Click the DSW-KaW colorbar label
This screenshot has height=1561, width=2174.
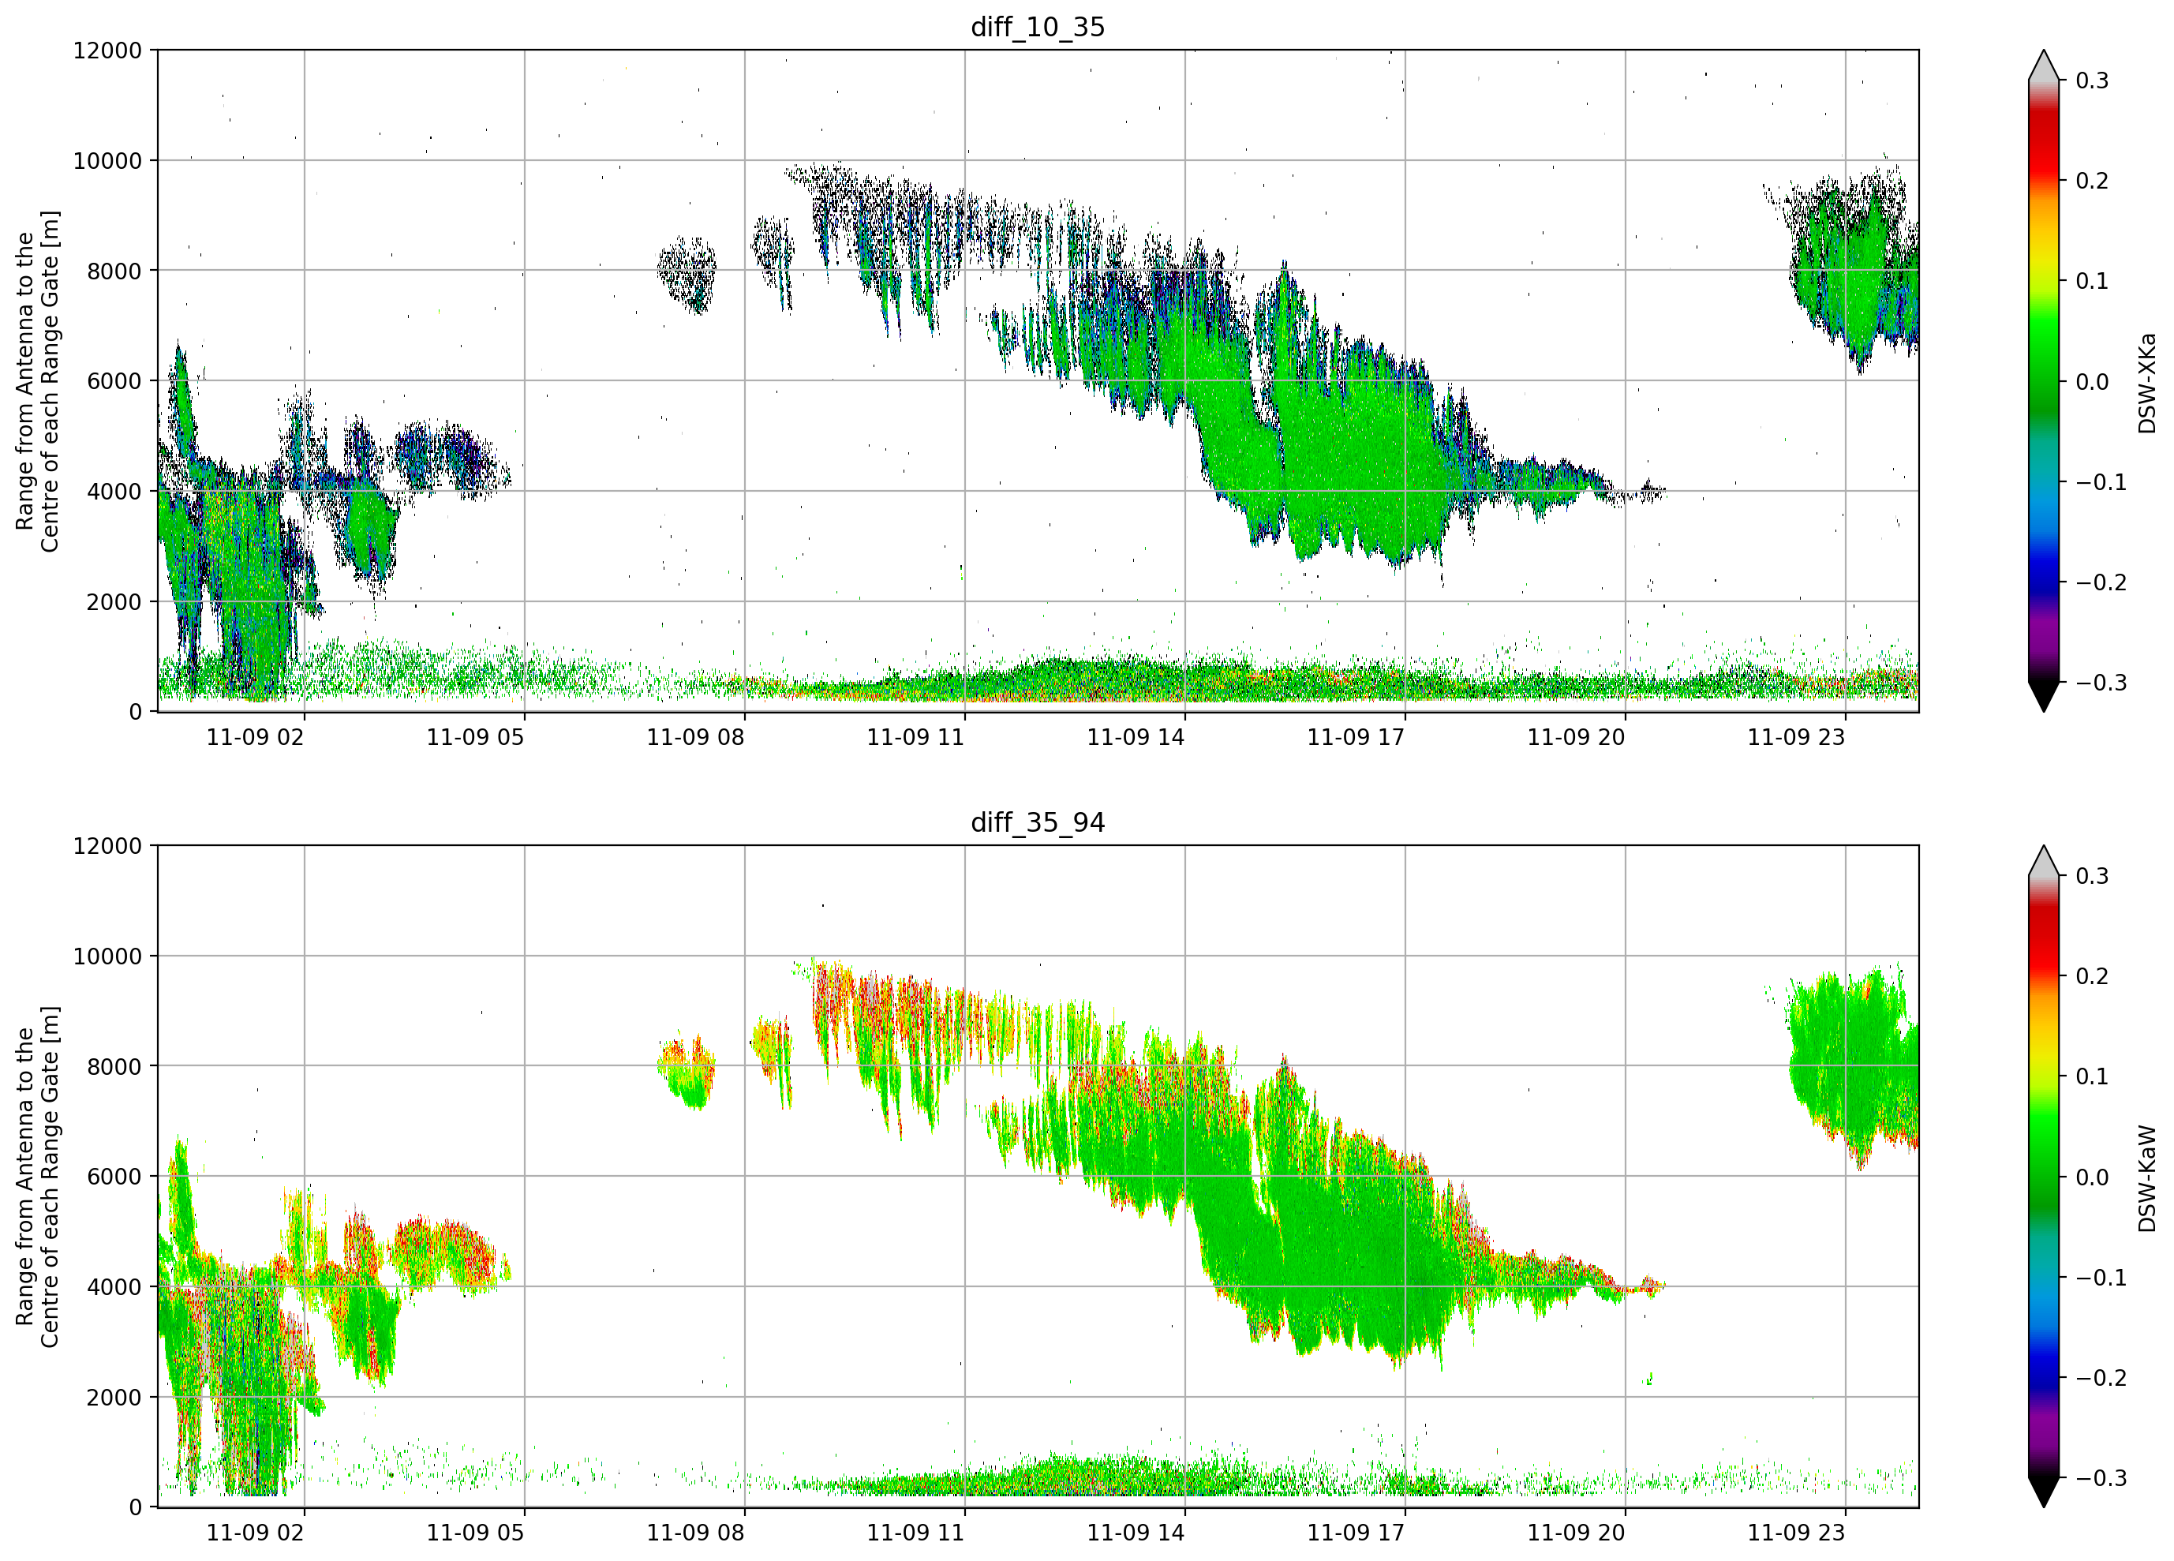coord(2146,1178)
